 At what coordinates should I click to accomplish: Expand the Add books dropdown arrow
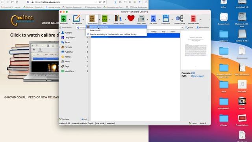(70, 20)
